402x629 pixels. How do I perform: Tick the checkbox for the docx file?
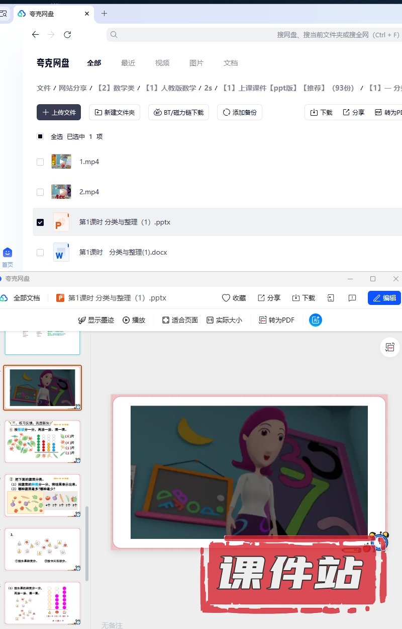click(x=40, y=252)
